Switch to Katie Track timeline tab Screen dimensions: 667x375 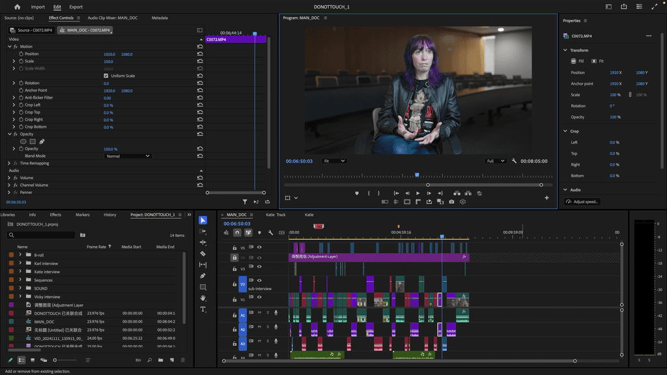click(x=276, y=215)
